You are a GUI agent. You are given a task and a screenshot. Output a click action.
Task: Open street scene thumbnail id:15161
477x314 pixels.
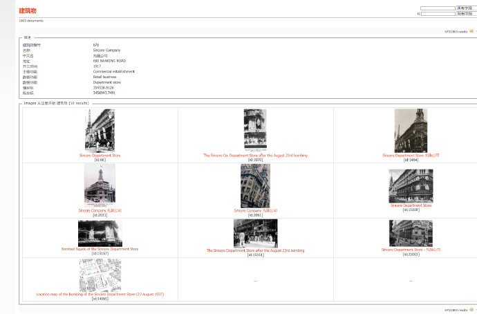tap(256, 234)
